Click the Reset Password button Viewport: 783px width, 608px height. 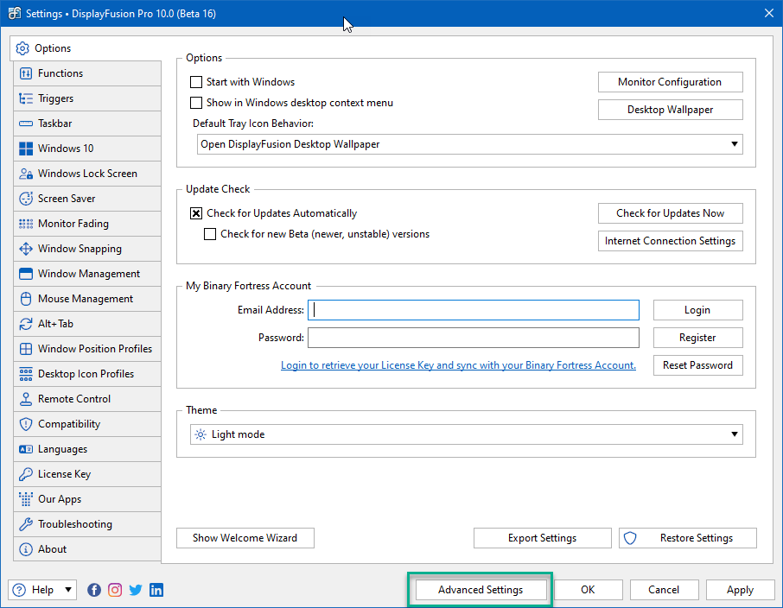pos(697,365)
